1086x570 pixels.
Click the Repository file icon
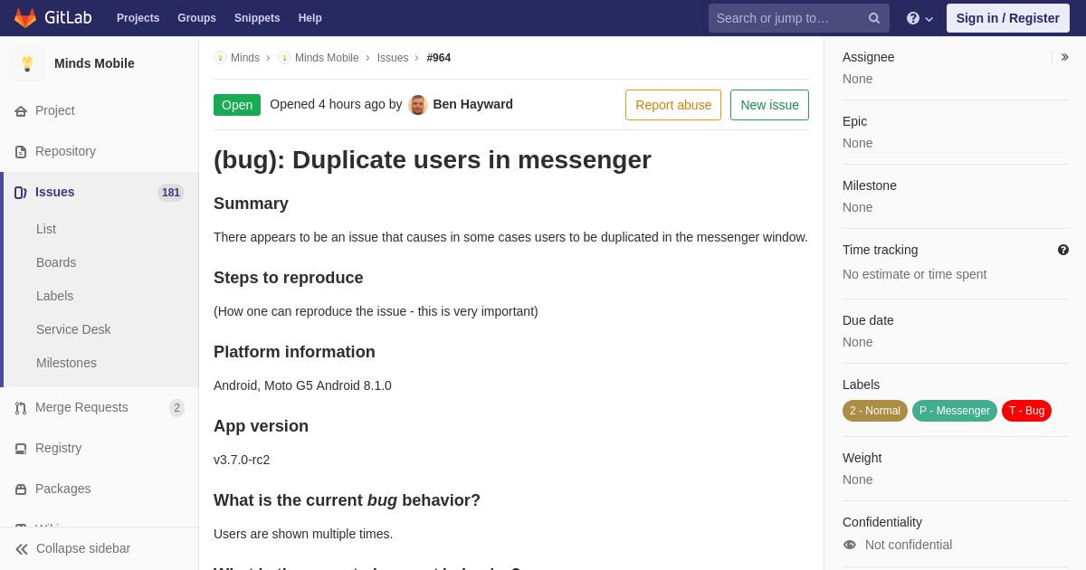(x=21, y=152)
